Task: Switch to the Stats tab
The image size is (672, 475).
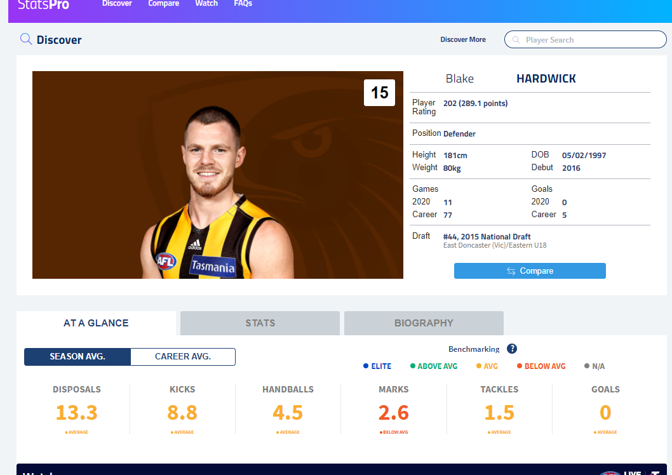Action: [x=260, y=323]
